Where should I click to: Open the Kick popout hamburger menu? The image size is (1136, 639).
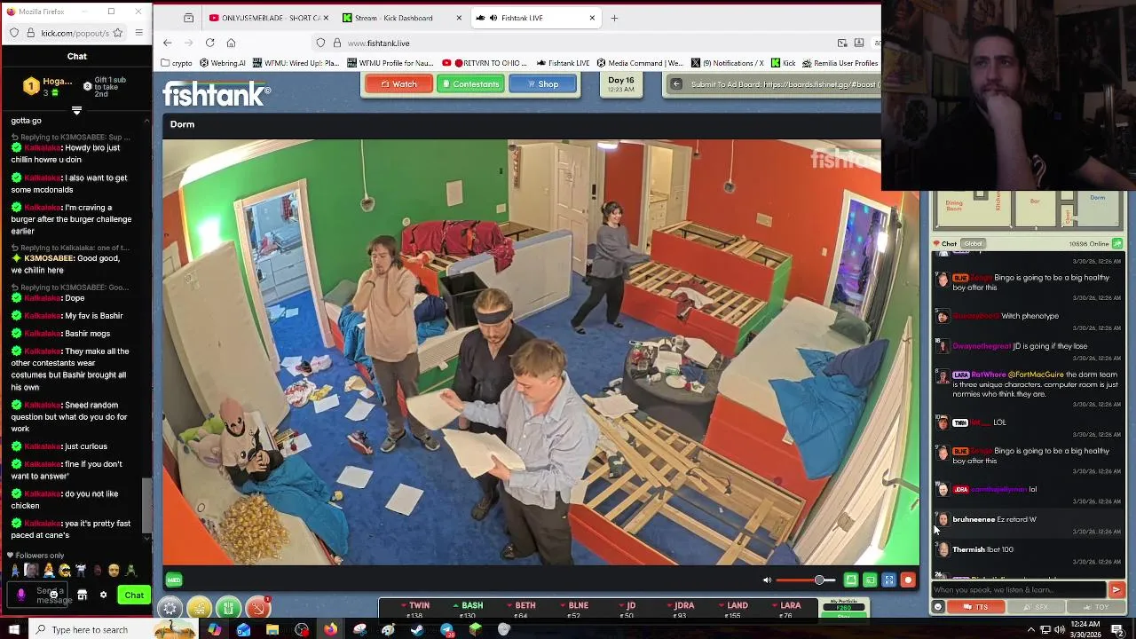(x=138, y=33)
